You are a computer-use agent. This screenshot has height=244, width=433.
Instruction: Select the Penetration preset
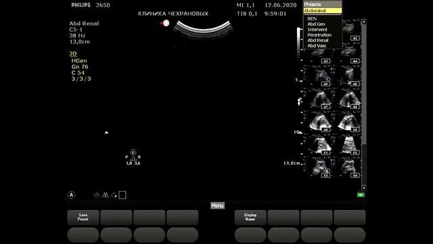(319, 35)
